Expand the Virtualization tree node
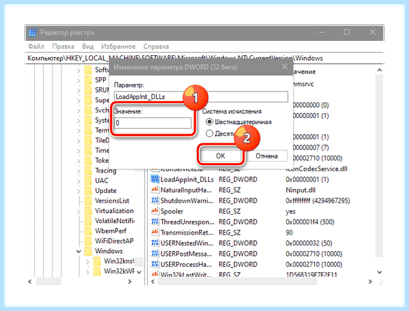The image size is (409, 311). pyautogui.click(x=78, y=211)
